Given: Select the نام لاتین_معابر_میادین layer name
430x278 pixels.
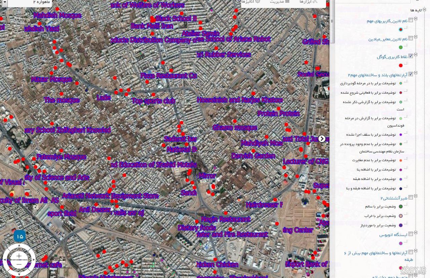Looking at the screenshot, I should (x=388, y=39).
